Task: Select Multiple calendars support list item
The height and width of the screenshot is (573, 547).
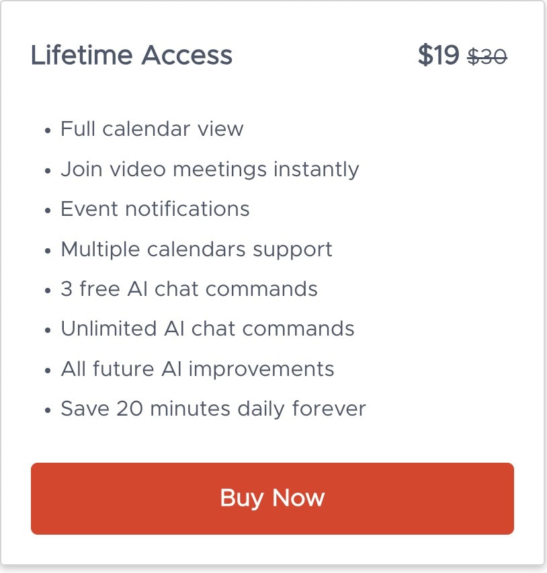Action: pos(196,250)
